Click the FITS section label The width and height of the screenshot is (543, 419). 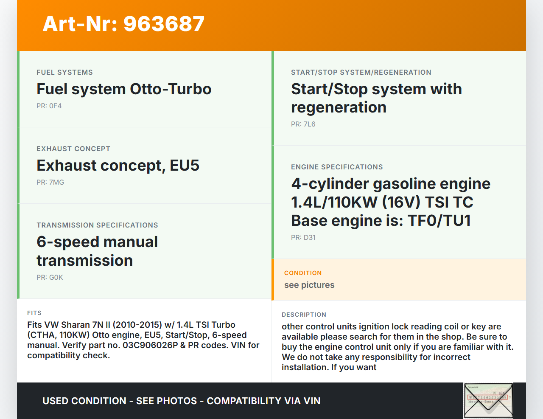click(x=34, y=313)
